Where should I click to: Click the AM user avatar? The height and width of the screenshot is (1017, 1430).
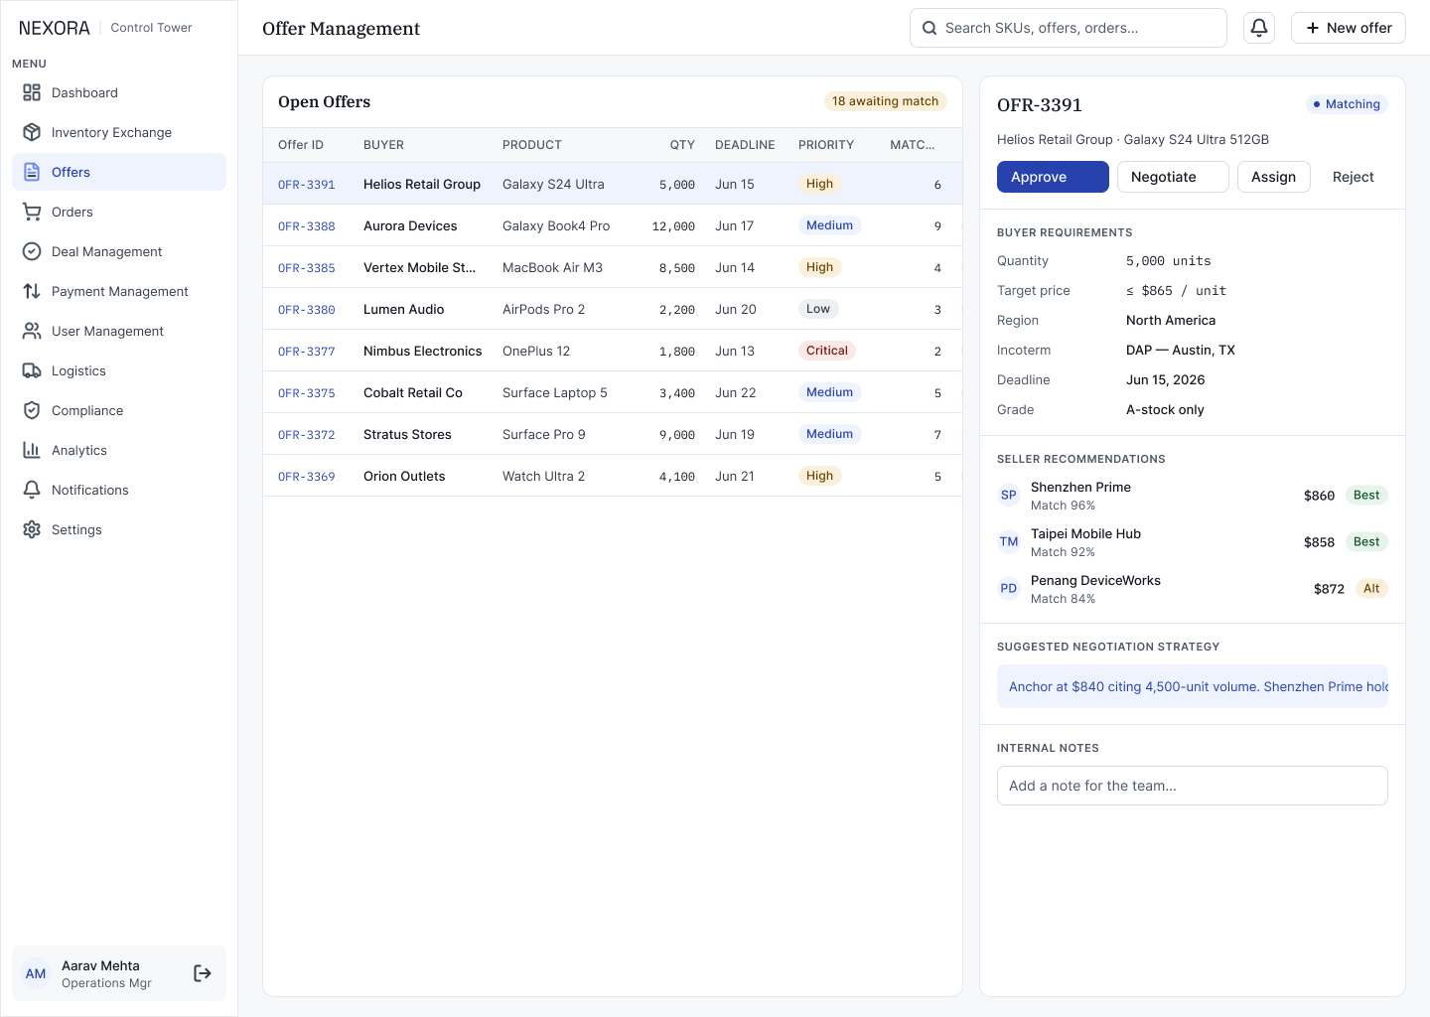(x=36, y=973)
